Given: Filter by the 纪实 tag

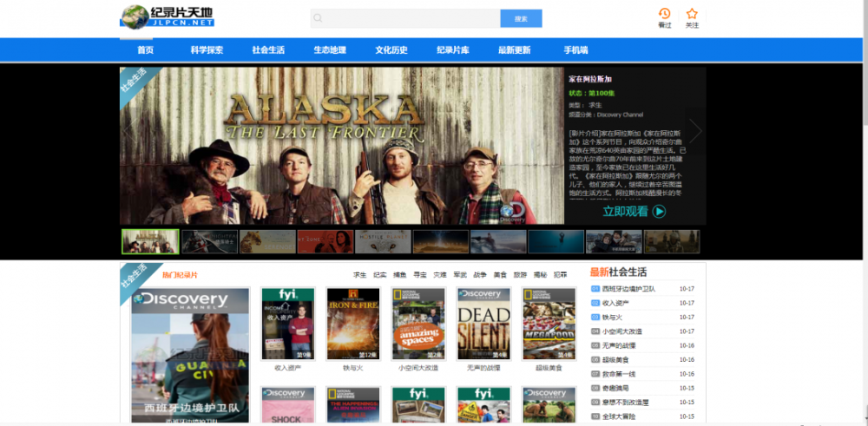Looking at the screenshot, I should point(380,275).
